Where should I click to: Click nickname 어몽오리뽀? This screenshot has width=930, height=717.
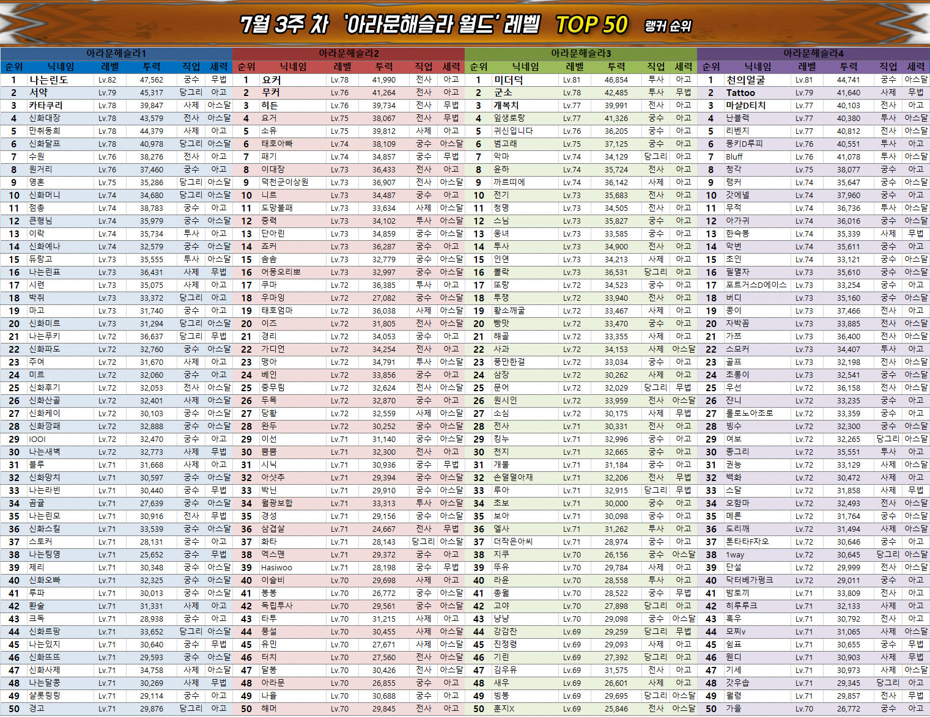click(281, 272)
